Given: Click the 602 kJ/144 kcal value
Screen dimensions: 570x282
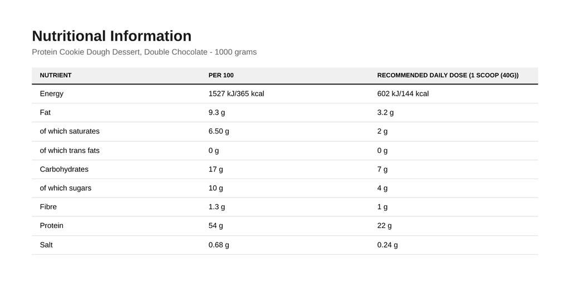Looking at the screenshot, I should [403, 94].
